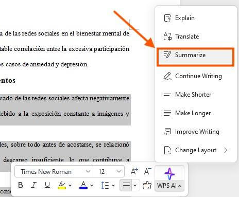Select Improve Writing option

click(x=196, y=132)
